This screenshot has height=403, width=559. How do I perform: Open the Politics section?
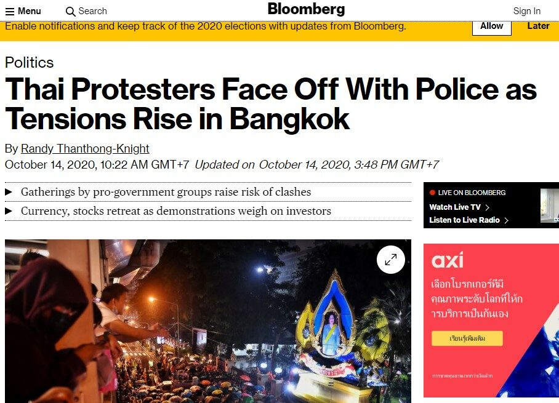click(x=29, y=62)
